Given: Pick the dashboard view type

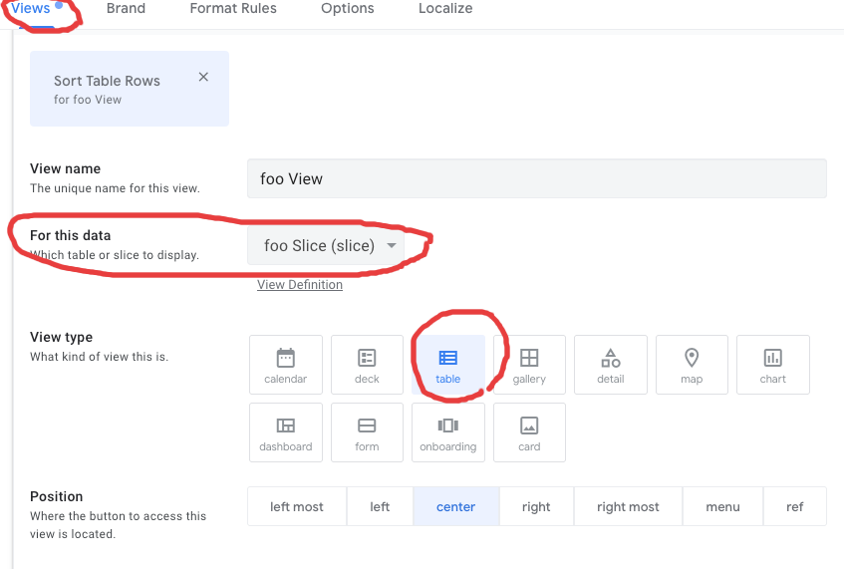Looking at the screenshot, I should point(285,431).
